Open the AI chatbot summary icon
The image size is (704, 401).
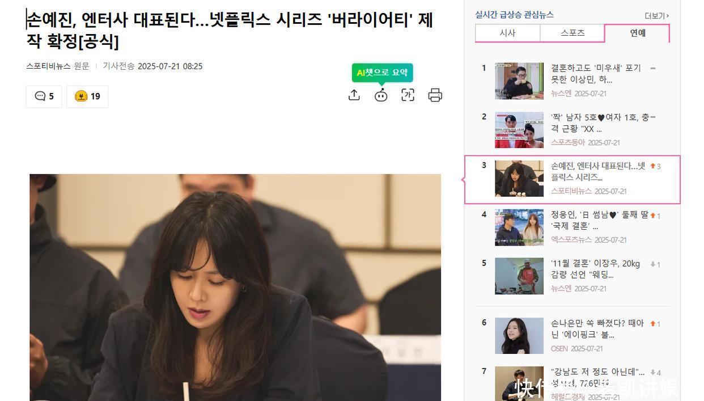click(381, 95)
